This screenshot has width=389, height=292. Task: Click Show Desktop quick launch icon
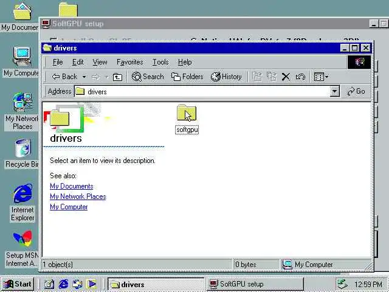point(49,284)
